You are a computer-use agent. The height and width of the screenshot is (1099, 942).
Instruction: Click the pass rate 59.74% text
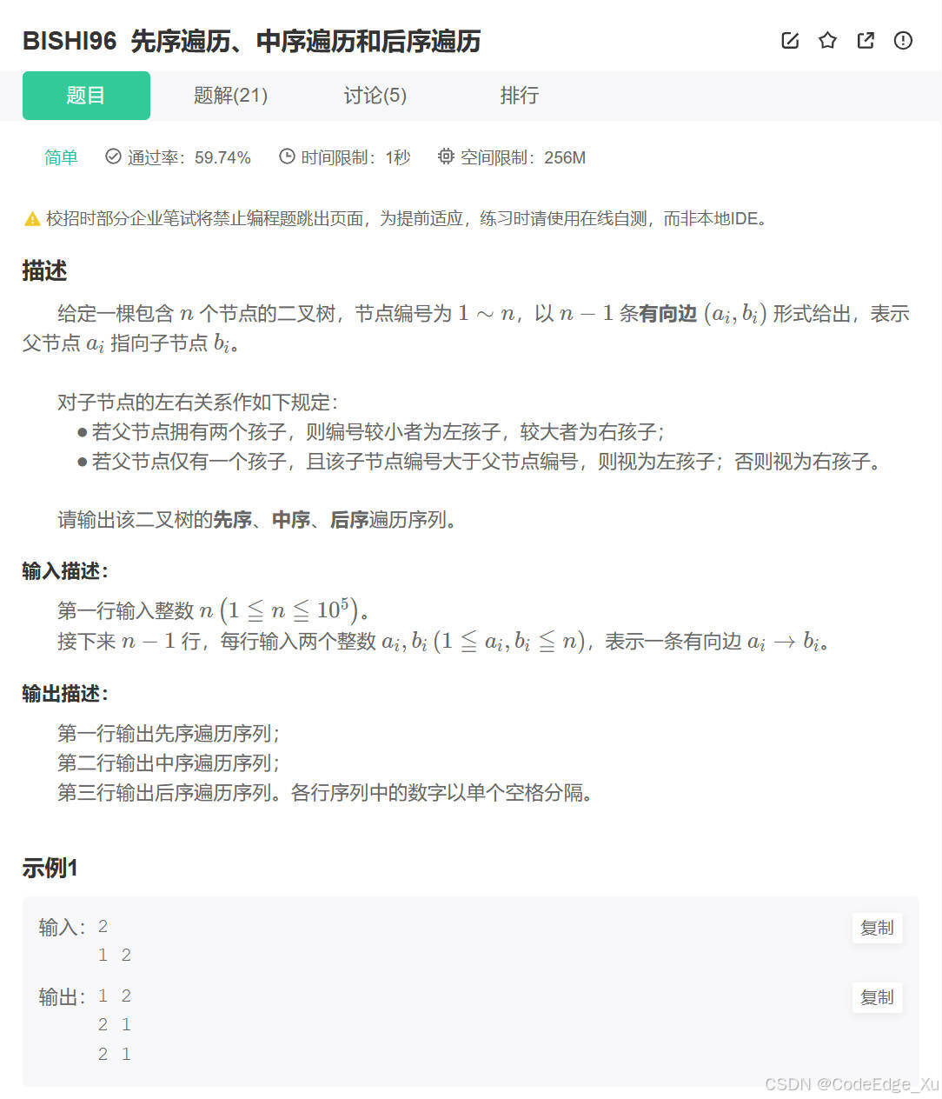[x=220, y=157]
